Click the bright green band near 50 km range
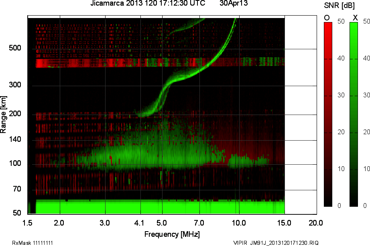 pos(160,207)
